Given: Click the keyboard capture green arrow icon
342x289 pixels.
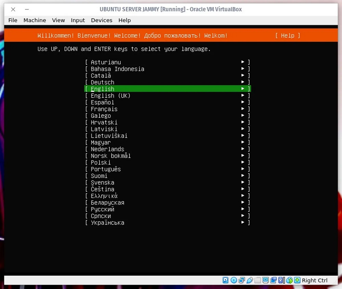Looking at the screenshot, I should [297, 280].
